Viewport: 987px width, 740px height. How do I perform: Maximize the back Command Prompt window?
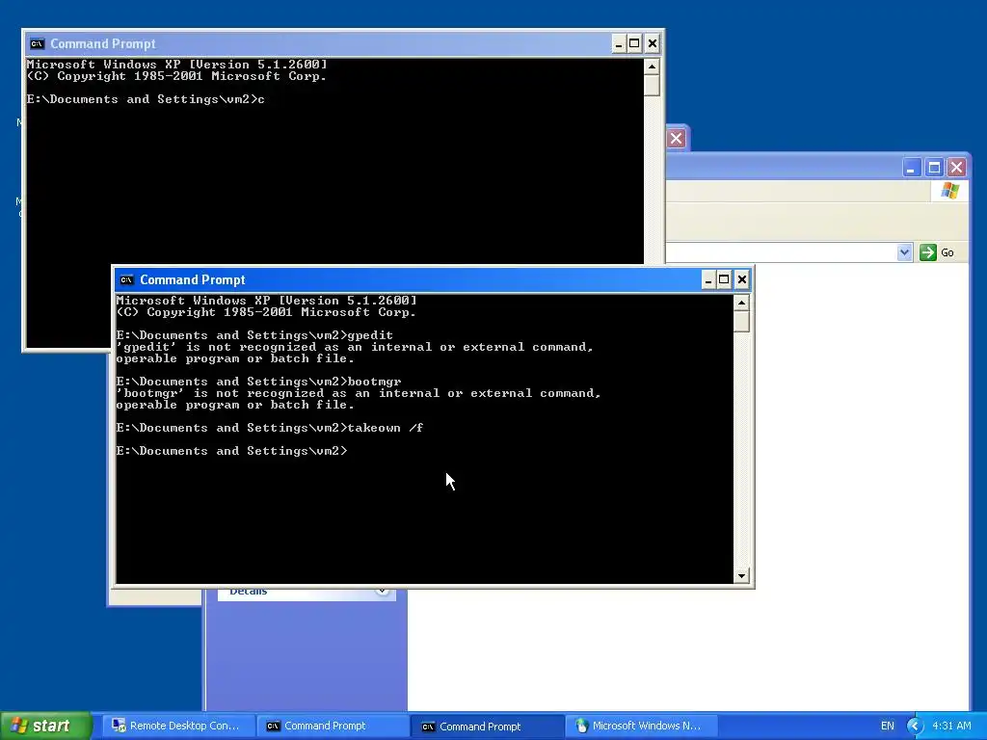tap(635, 44)
